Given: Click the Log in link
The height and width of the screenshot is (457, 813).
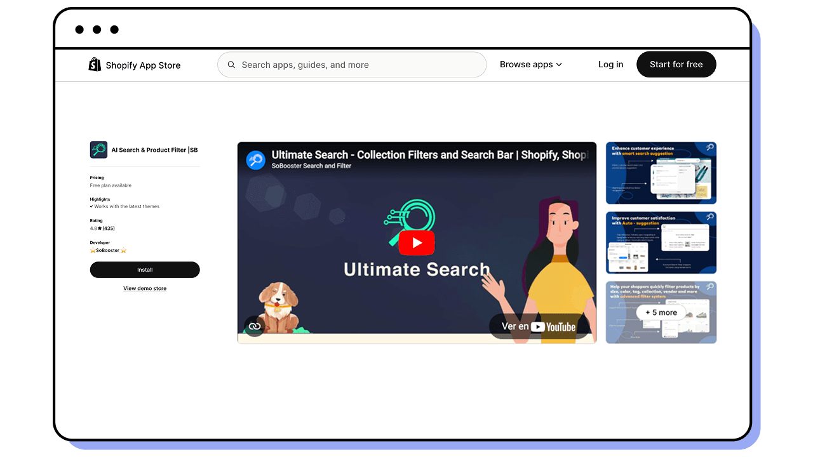Looking at the screenshot, I should tap(610, 64).
